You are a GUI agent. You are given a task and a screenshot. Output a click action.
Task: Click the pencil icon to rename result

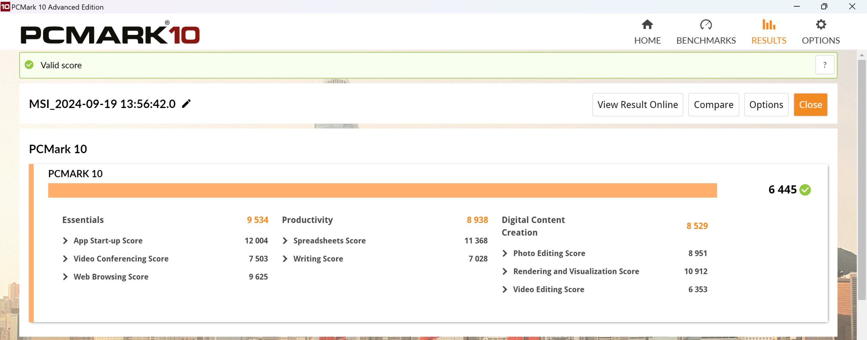[x=186, y=104]
